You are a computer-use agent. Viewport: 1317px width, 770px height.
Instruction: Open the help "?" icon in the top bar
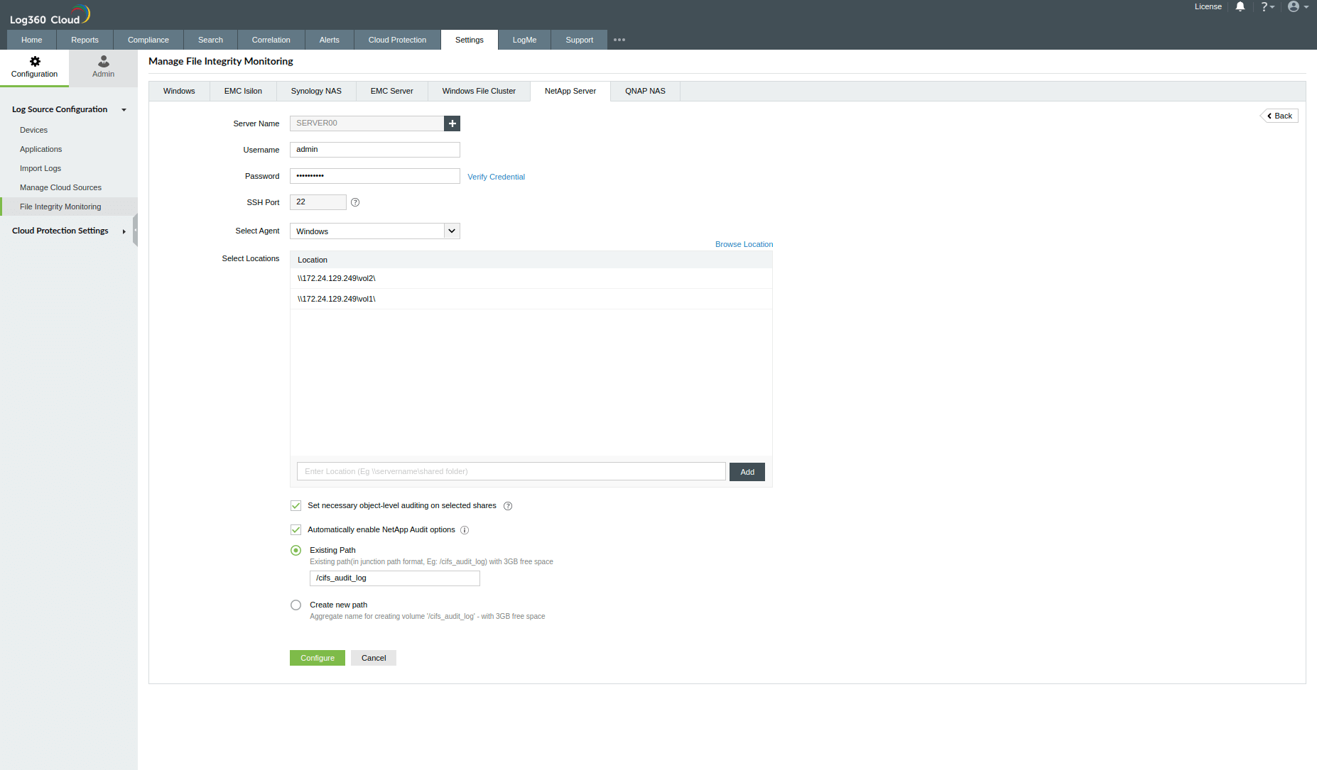pyautogui.click(x=1267, y=6)
